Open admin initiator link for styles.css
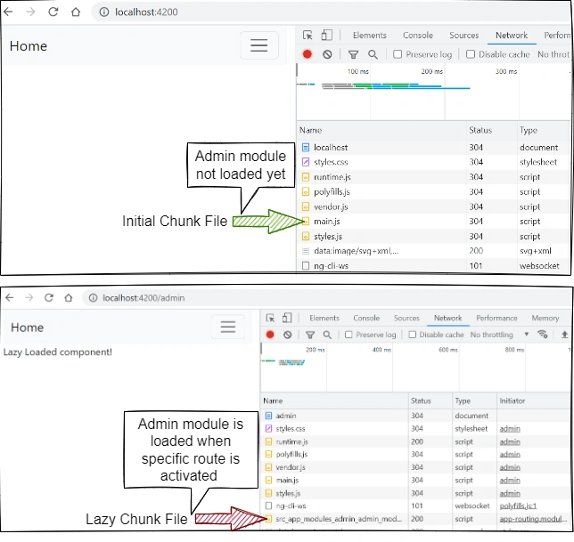574x542 pixels. (510, 429)
